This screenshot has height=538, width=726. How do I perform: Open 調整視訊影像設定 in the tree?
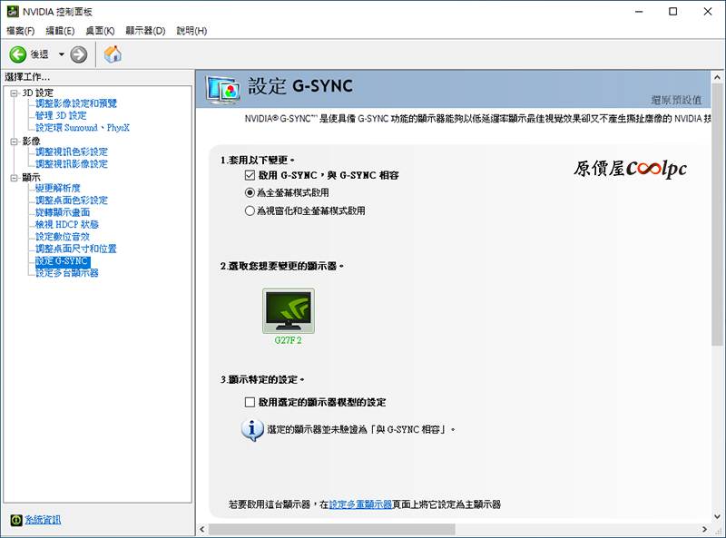(x=72, y=163)
